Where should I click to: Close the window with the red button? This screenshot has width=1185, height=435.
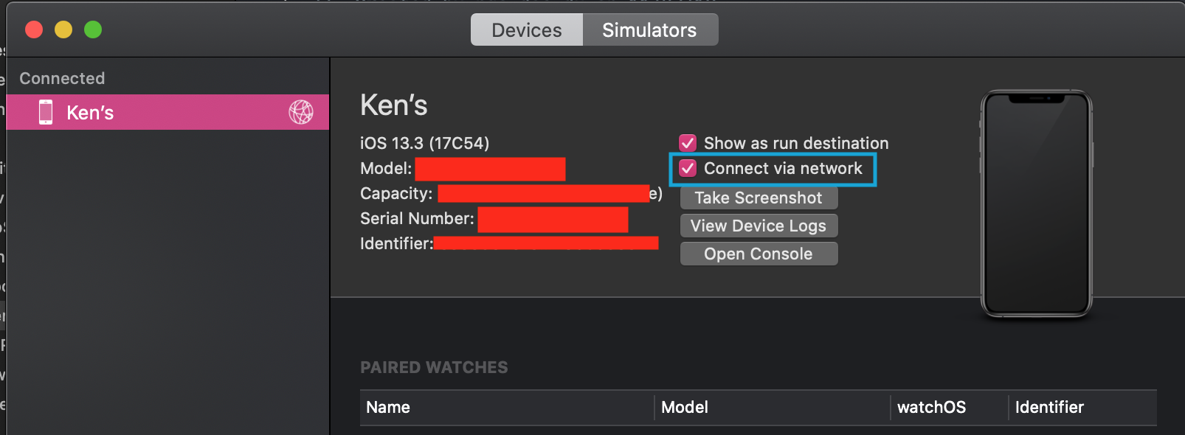click(34, 29)
